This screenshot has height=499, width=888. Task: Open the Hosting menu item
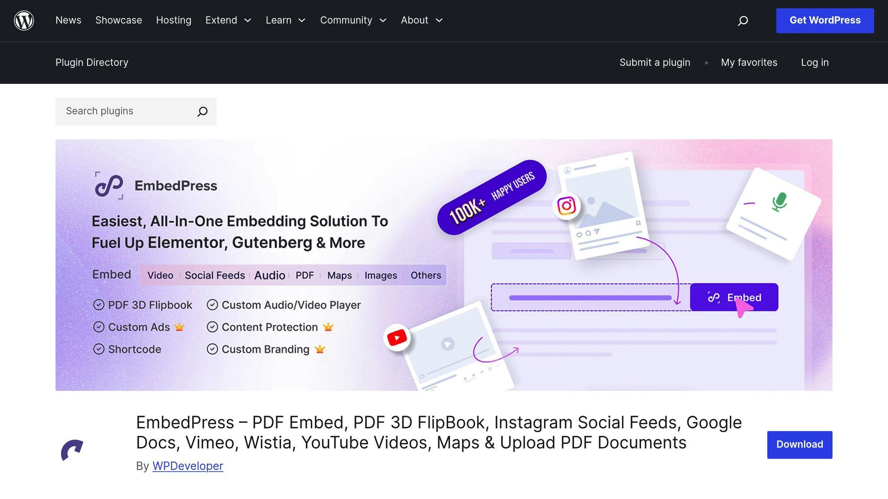tap(174, 20)
